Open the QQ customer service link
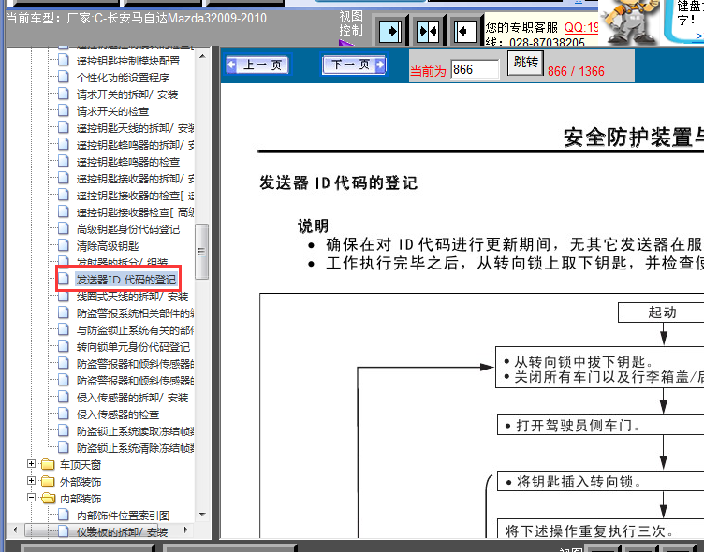 (x=580, y=28)
